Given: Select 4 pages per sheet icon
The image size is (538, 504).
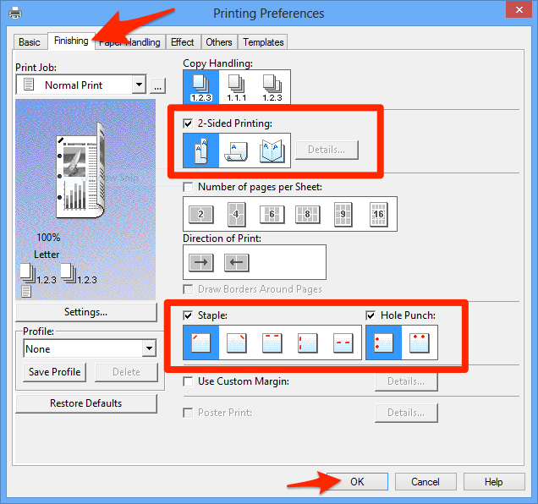Looking at the screenshot, I should (x=236, y=215).
